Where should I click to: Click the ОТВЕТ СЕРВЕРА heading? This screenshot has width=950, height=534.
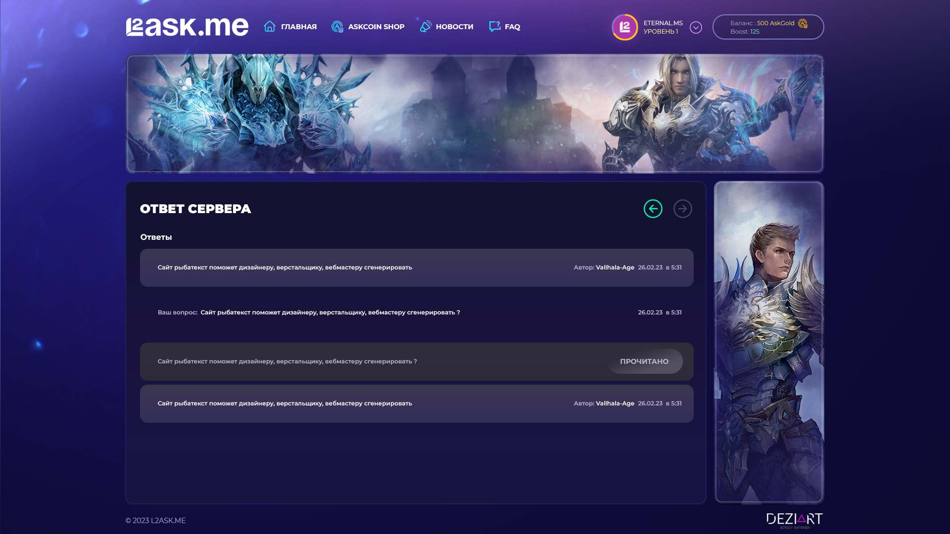(x=195, y=209)
